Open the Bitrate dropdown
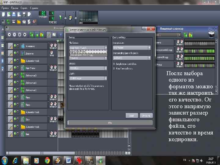 pyautogui.click(x=88, y=68)
